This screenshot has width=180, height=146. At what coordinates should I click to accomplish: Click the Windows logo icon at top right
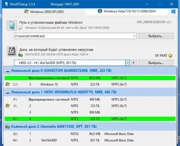click(173, 12)
